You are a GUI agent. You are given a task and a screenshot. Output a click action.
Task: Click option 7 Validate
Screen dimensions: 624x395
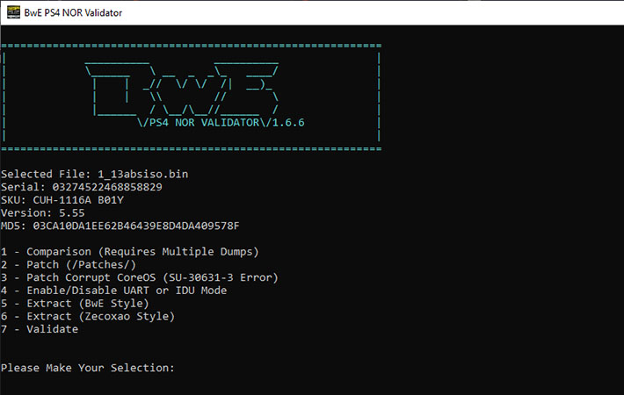pos(40,329)
